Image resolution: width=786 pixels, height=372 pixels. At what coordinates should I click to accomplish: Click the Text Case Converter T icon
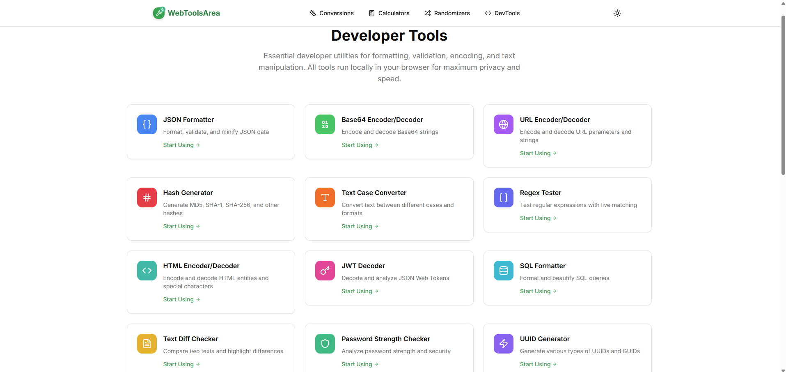click(325, 197)
